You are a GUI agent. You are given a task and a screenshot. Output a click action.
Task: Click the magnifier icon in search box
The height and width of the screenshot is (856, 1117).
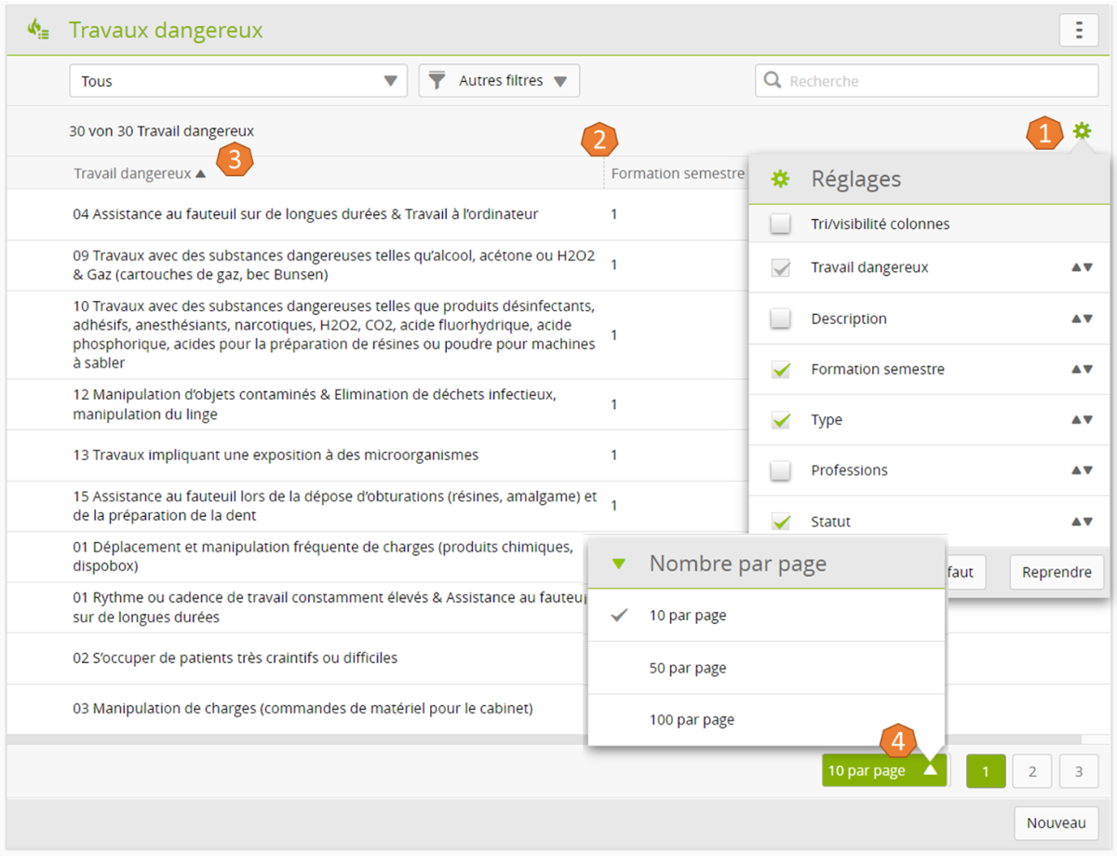(x=772, y=81)
